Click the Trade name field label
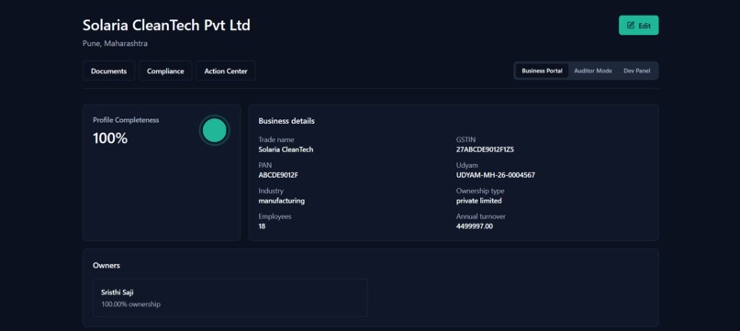Image resolution: width=740 pixels, height=331 pixels. (x=276, y=139)
